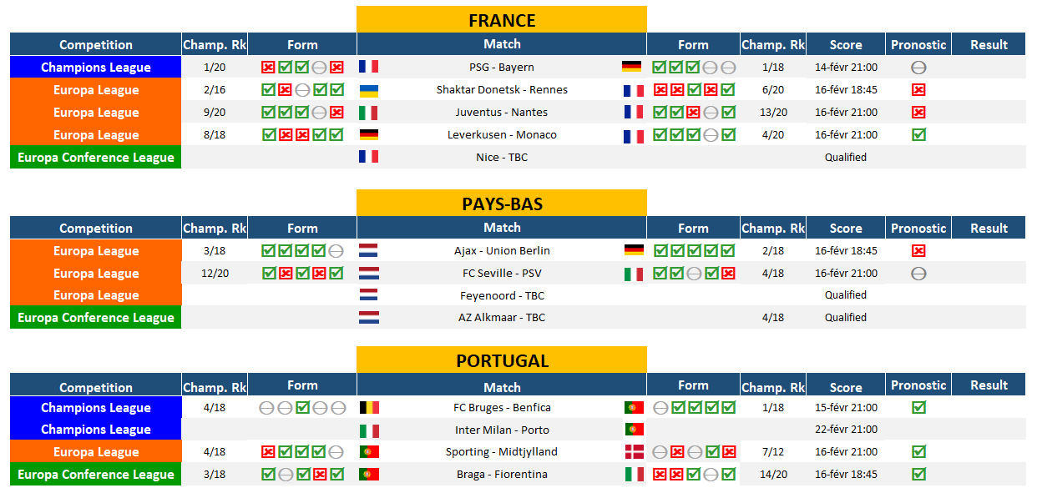Click the Danish flag beside Sporting - Midtjylland
This screenshot has height=488, width=1037.
point(634,452)
